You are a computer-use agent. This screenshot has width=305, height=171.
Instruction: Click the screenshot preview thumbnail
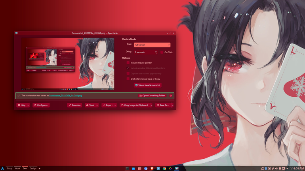(68, 64)
